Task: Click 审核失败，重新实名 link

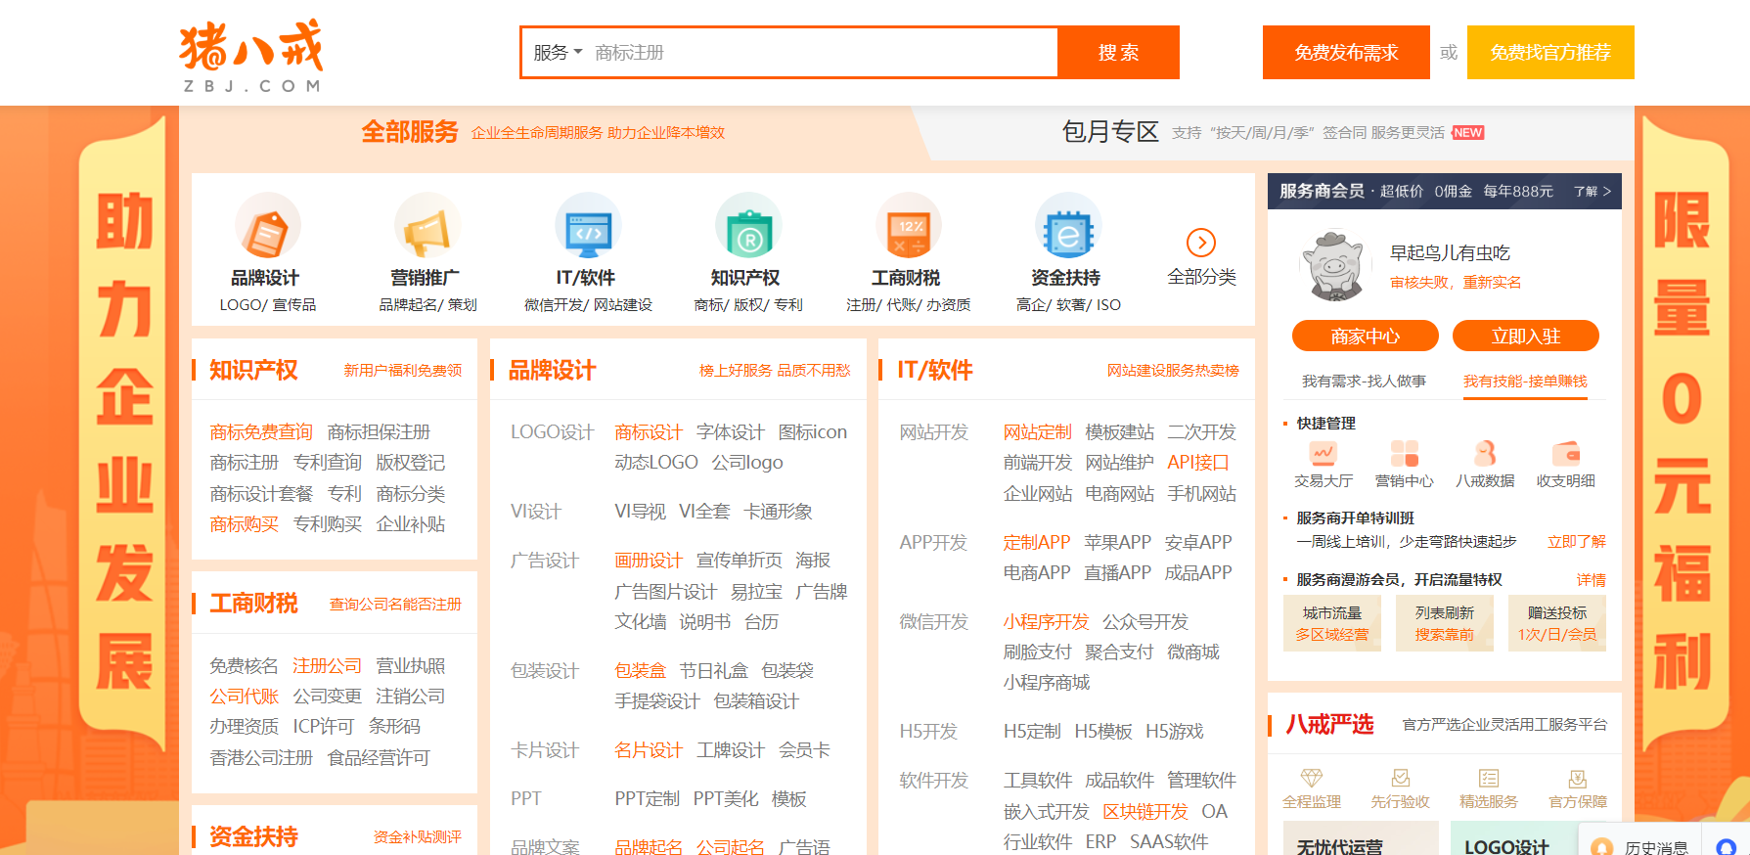Action: [x=1456, y=282]
